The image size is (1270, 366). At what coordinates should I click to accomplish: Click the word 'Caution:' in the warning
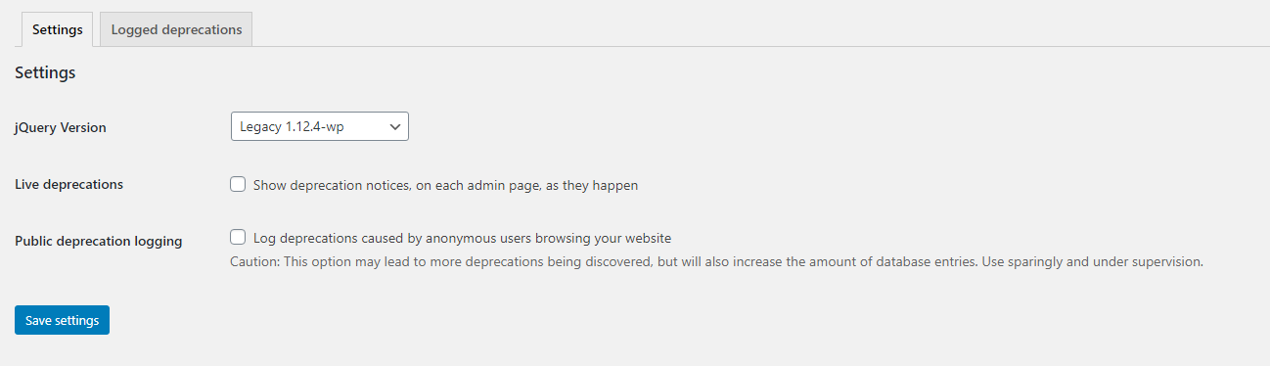[254, 262]
